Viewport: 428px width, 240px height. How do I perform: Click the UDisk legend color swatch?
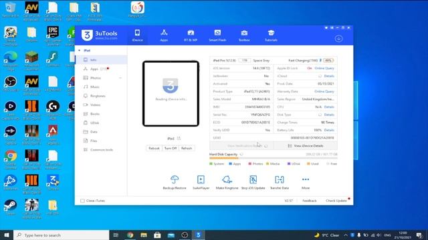point(289,164)
